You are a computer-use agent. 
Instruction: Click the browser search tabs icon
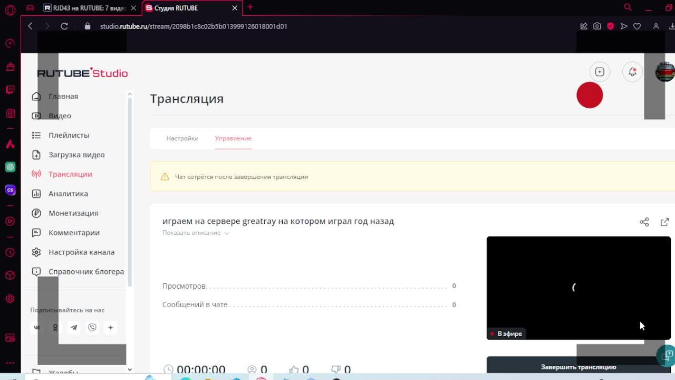628,7
